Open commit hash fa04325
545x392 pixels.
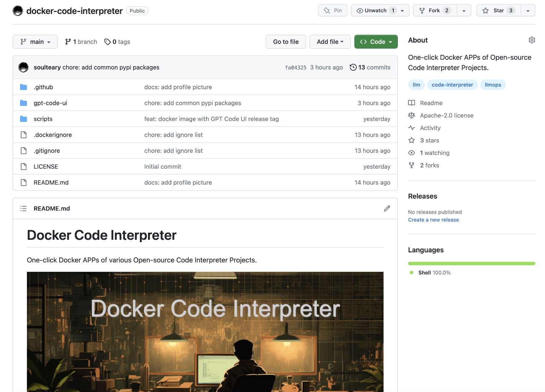tap(296, 67)
